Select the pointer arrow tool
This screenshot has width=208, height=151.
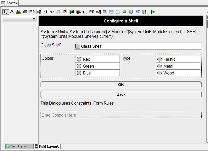6,12
